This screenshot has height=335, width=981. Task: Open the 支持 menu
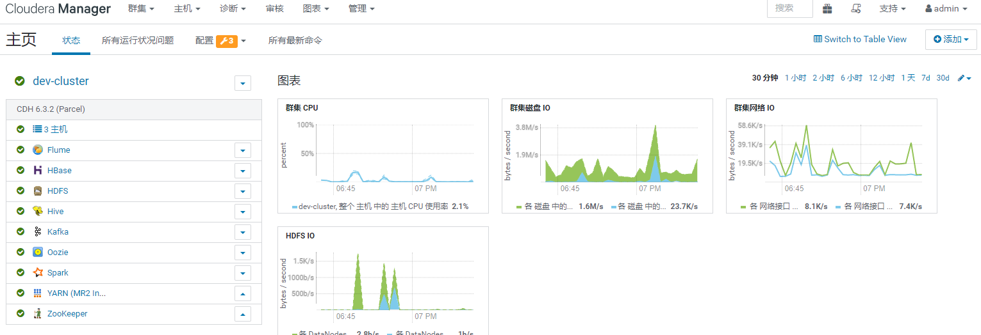(893, 9)
